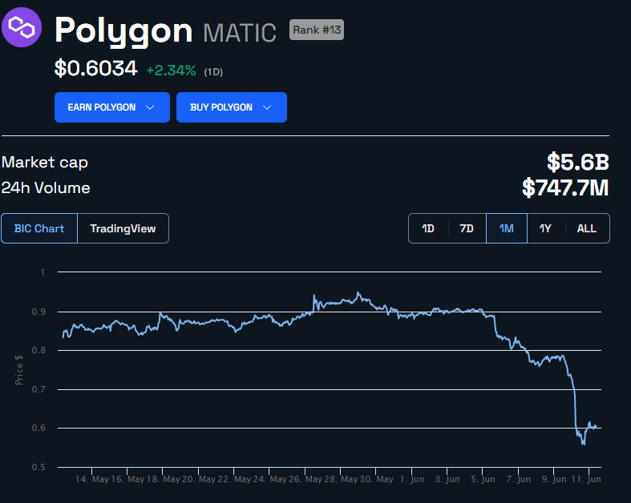Screen dimensions: 631x503
Task: Click the Rank #13 badge
Action: (x=317, y=30)
